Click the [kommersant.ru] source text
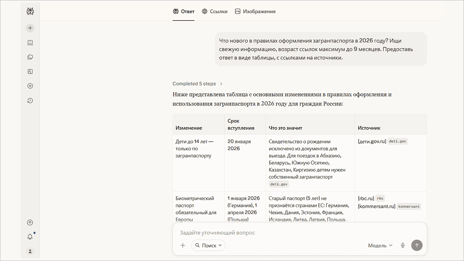 pos(377,206)
